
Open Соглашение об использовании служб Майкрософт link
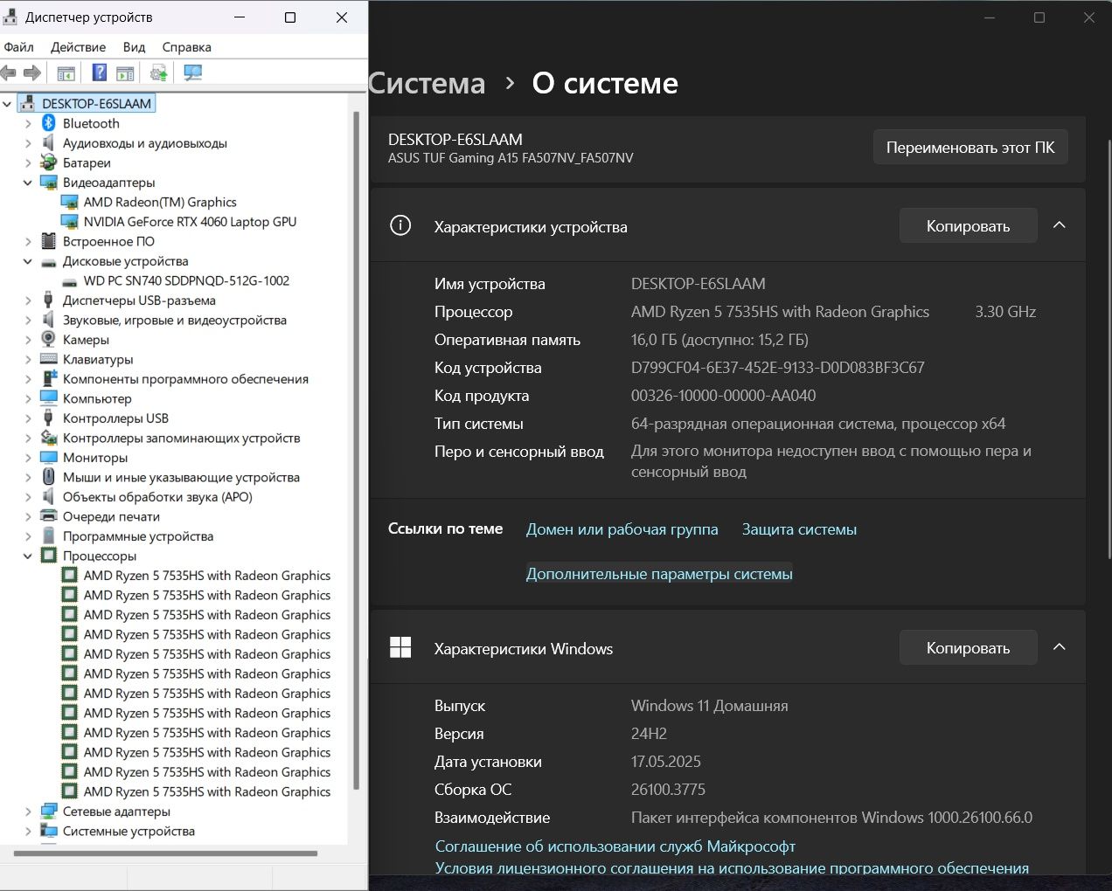tap(615, 846)
